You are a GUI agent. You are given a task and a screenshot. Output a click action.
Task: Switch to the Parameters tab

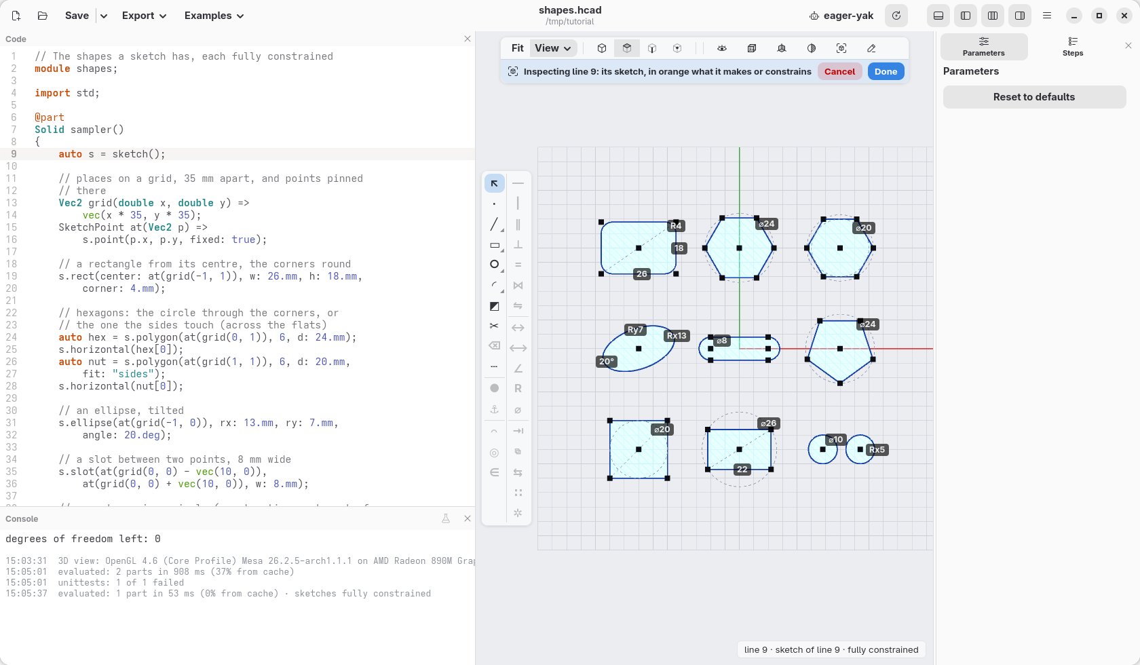pos(984,47)
